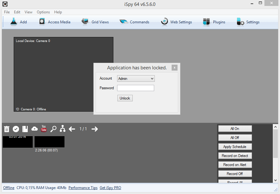Expand the Account dropdown showing Admin

coord(136,78)
